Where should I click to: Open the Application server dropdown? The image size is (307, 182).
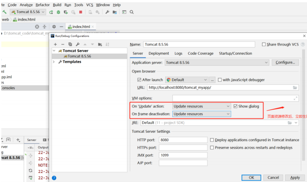coord(217,63)
